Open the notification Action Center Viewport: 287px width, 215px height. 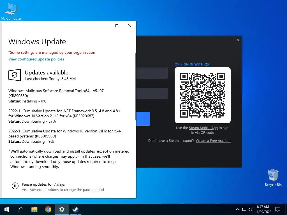[x=278, y=209]
